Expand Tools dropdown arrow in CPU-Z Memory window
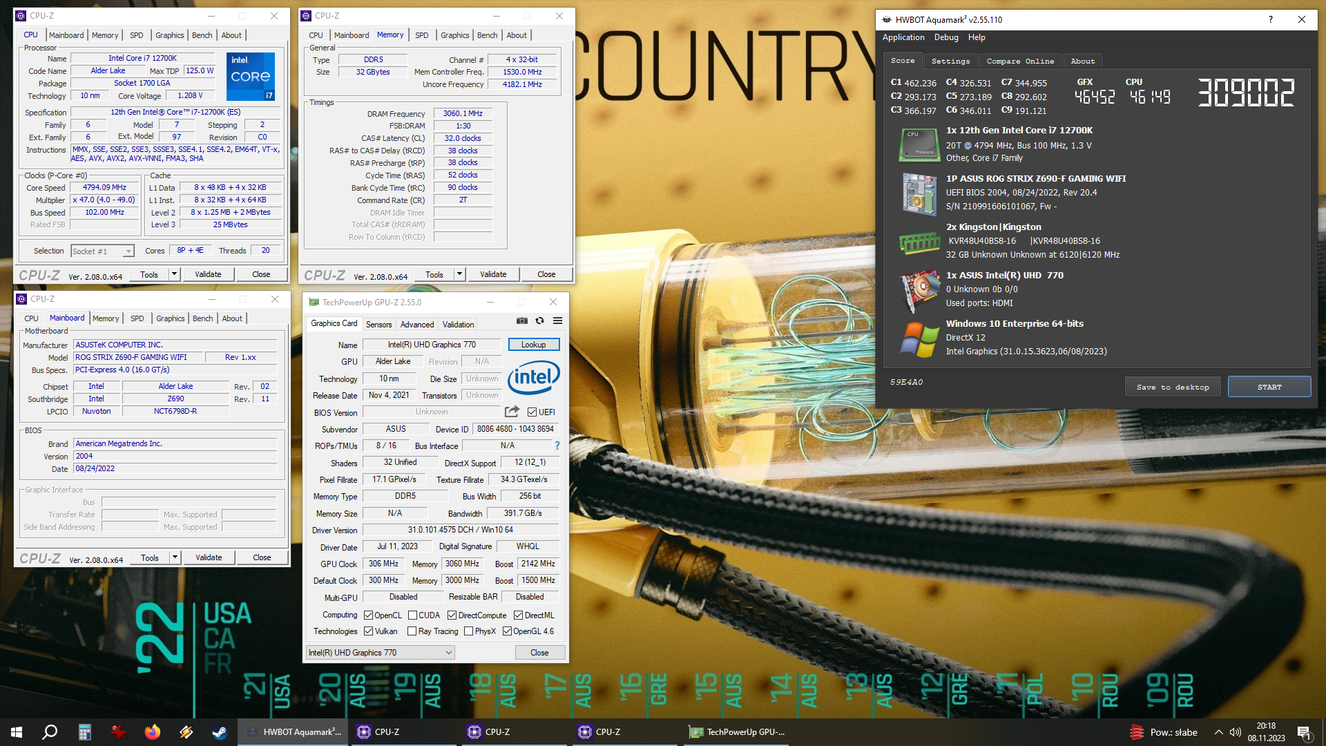The height and width of the screenshot is (746, 1326). (x=459, y=274)
